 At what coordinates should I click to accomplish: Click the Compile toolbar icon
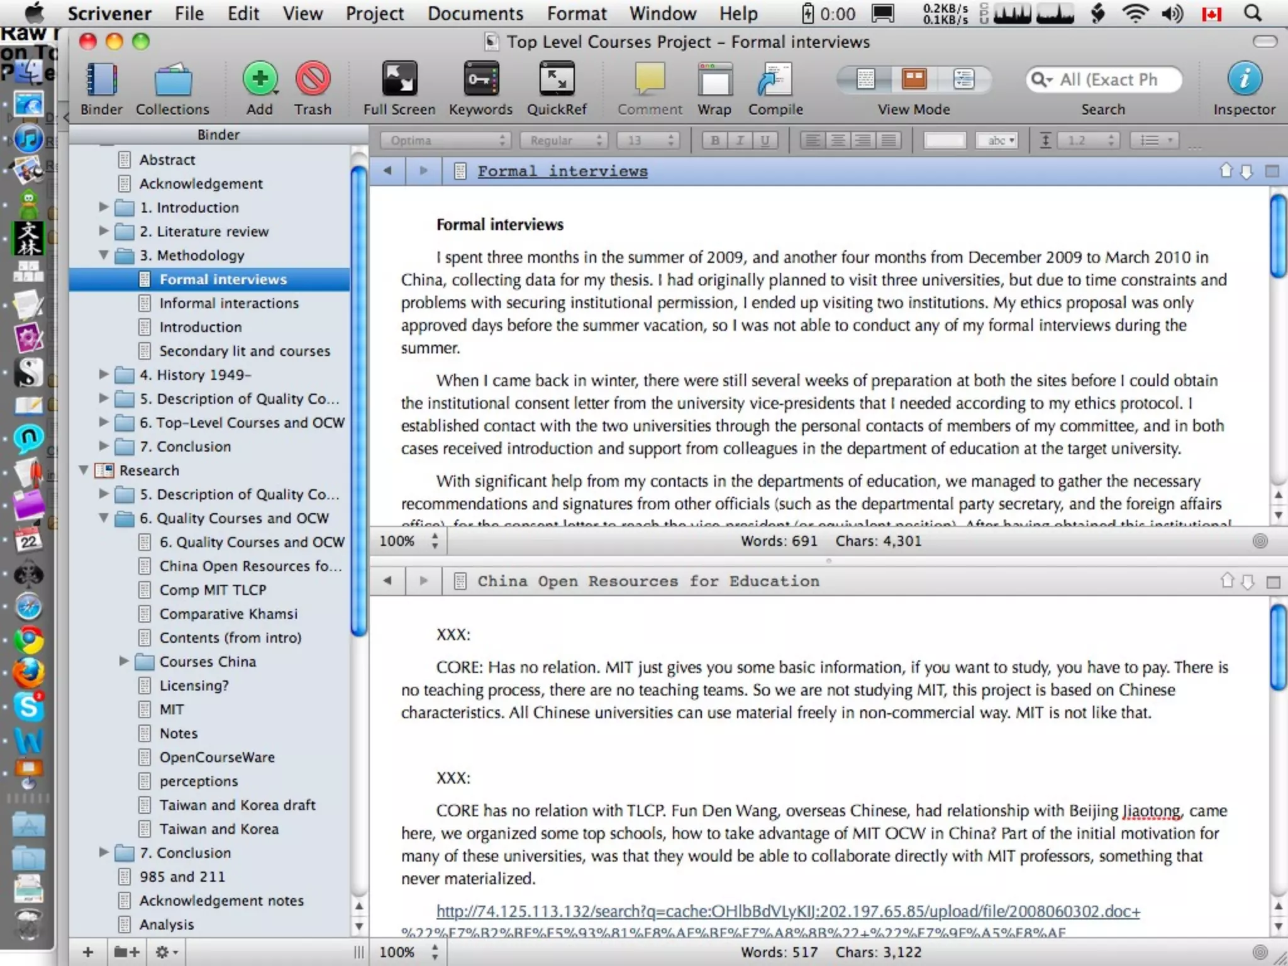coord(775,80)
